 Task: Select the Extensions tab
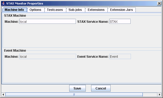(96, 10)
